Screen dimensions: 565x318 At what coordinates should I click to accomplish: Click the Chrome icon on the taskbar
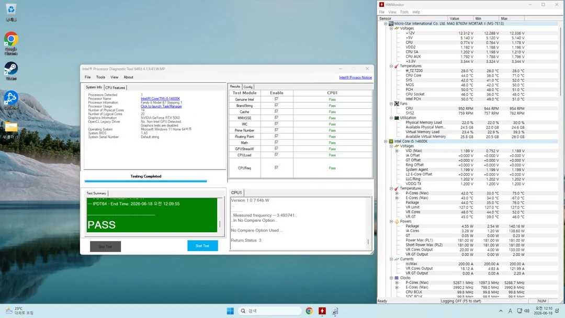tap(309, 311)
